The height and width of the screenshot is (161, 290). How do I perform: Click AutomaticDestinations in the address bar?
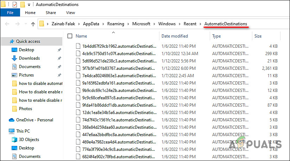click(x=226, y=24)
